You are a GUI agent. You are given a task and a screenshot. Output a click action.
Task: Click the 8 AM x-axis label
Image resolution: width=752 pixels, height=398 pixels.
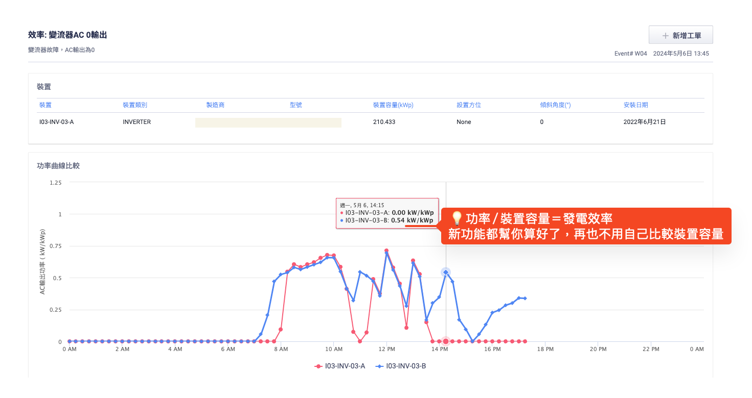click(281, 350)
